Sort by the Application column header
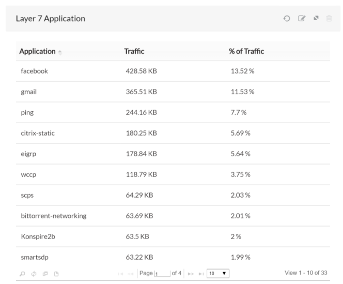 (37, 52)
